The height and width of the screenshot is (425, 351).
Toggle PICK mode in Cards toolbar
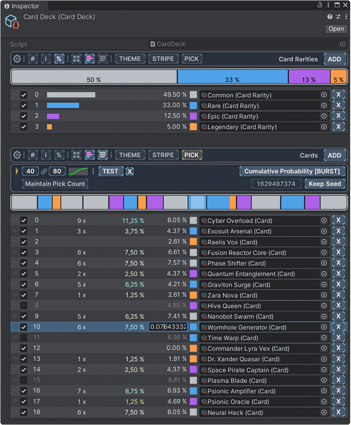192,155
